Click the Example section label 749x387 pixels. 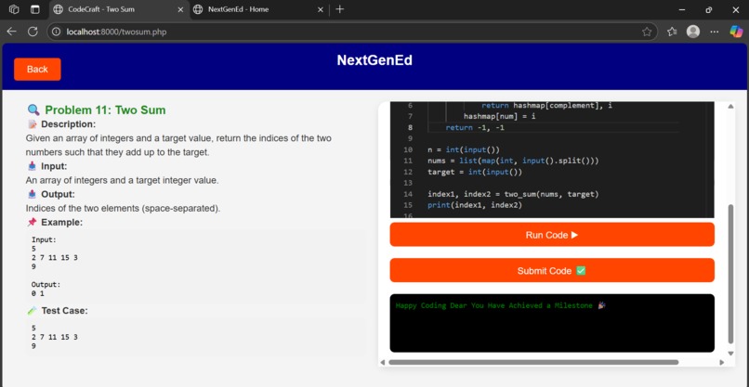pos(61,223)
